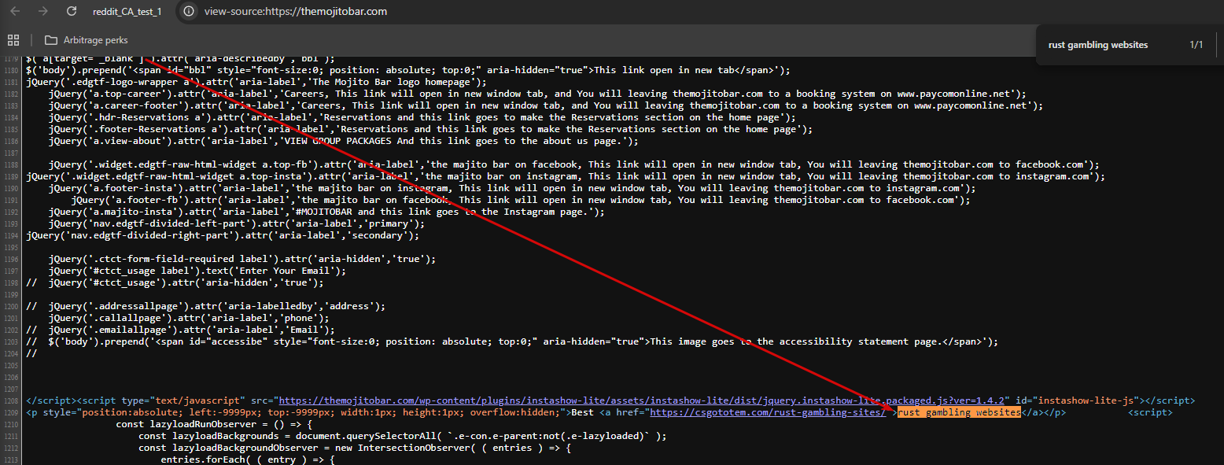Open the Arbitrage perks bookmark folder
Screen dimensions: 1224x465
(x=86, y=40)
